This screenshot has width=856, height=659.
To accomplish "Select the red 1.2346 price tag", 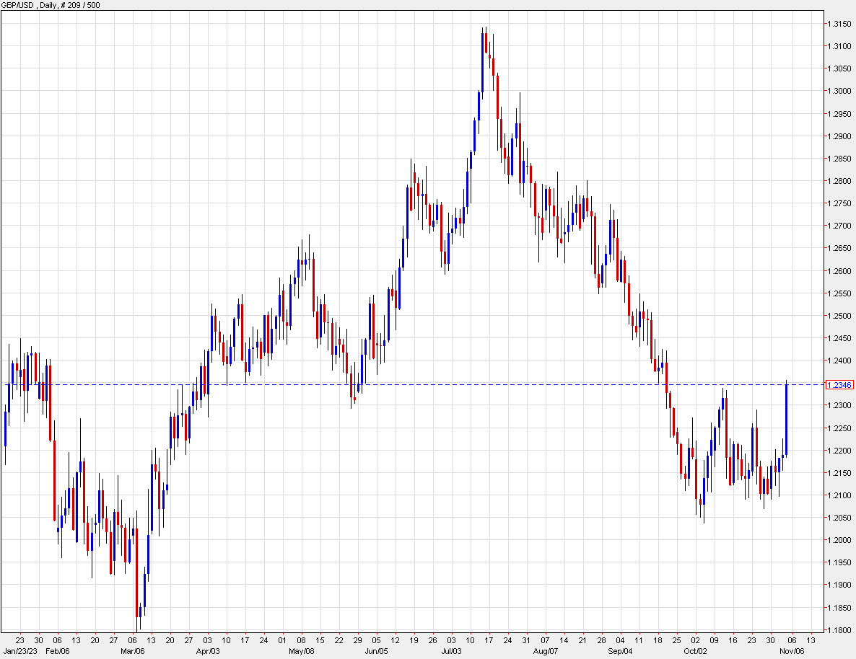I will point(841,386).
